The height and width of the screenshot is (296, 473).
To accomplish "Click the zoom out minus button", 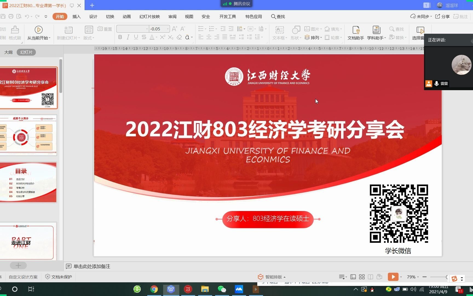I will click(x=425, y=277).
